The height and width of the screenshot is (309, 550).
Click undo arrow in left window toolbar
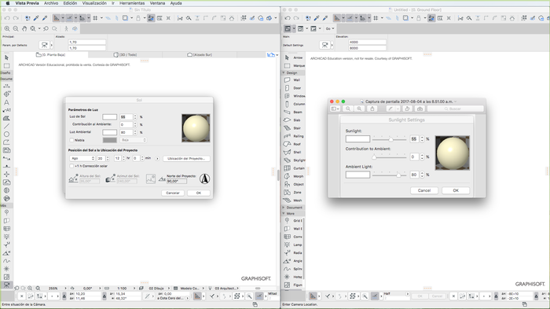tap(7, 18)
